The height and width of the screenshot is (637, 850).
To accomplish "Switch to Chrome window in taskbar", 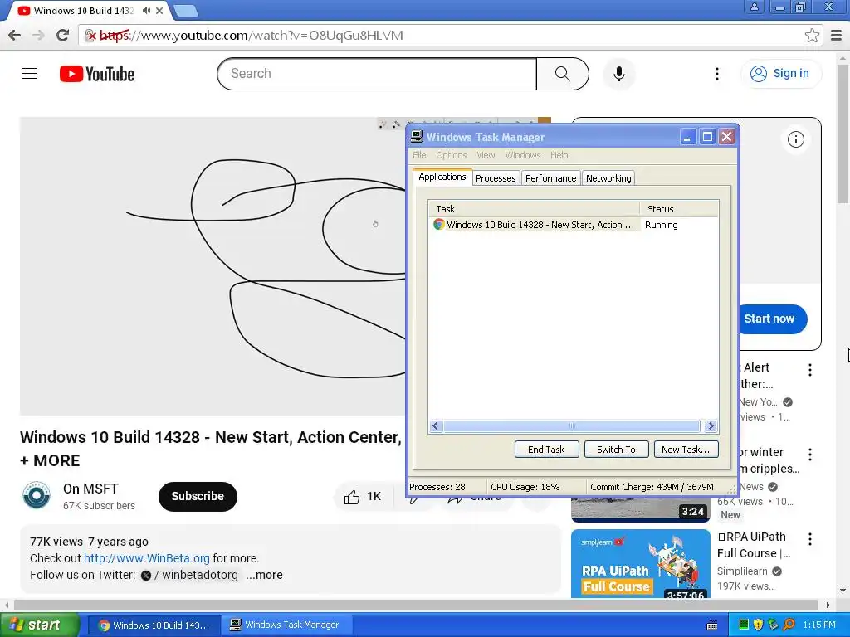I will [154, 625].
